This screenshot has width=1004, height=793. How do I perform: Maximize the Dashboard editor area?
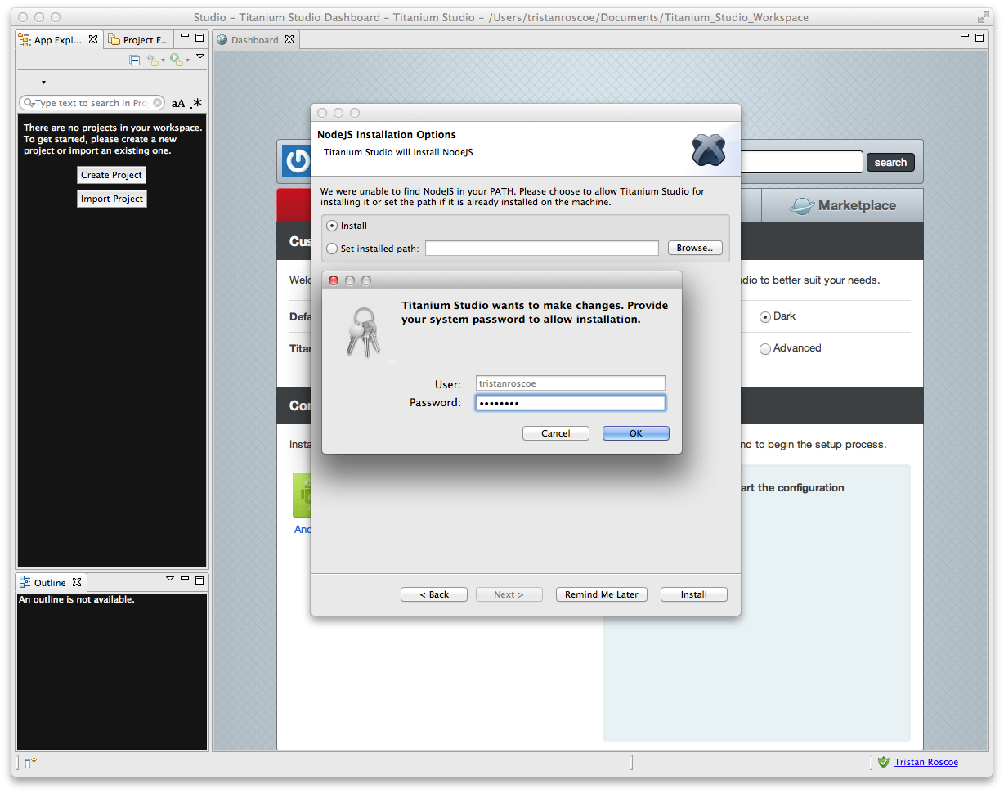click(980, 38)
